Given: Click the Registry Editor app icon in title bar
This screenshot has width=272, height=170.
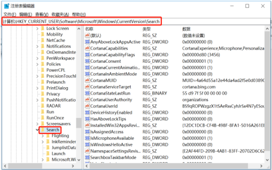Looking at the screenshot, I should click(x=5, y=6).
